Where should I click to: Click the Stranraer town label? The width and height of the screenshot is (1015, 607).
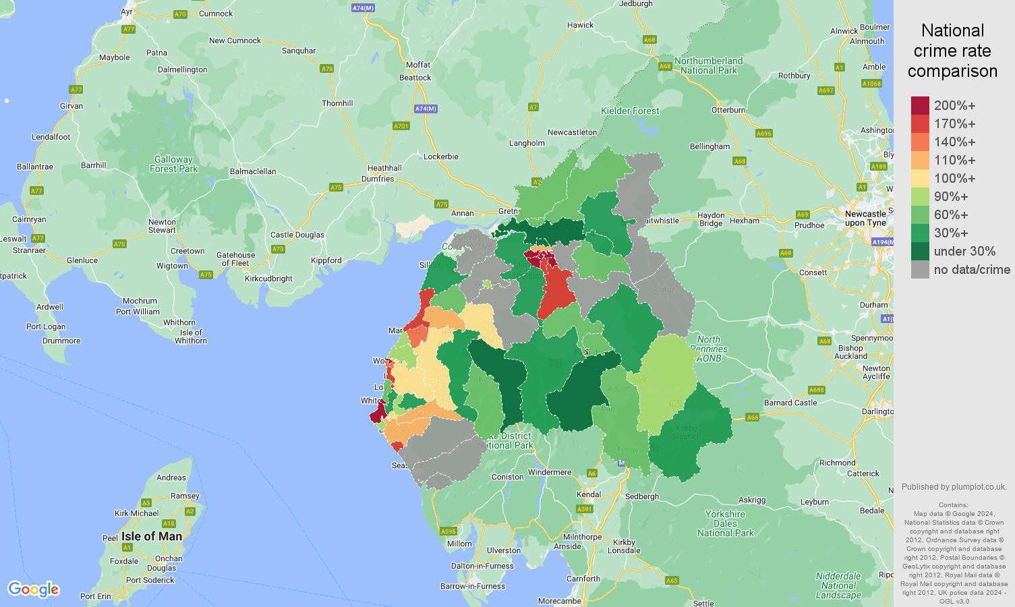pos(29,250)
